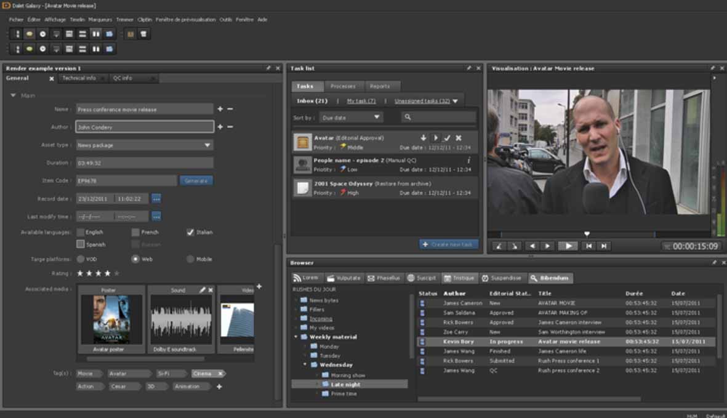The height and width of the screenshot is (418, 727).
Task: Open Incoming folder link
Action: click(321, 319)
